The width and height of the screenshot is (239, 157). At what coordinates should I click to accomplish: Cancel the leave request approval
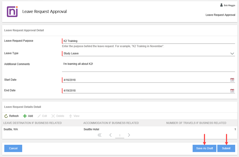13,148
